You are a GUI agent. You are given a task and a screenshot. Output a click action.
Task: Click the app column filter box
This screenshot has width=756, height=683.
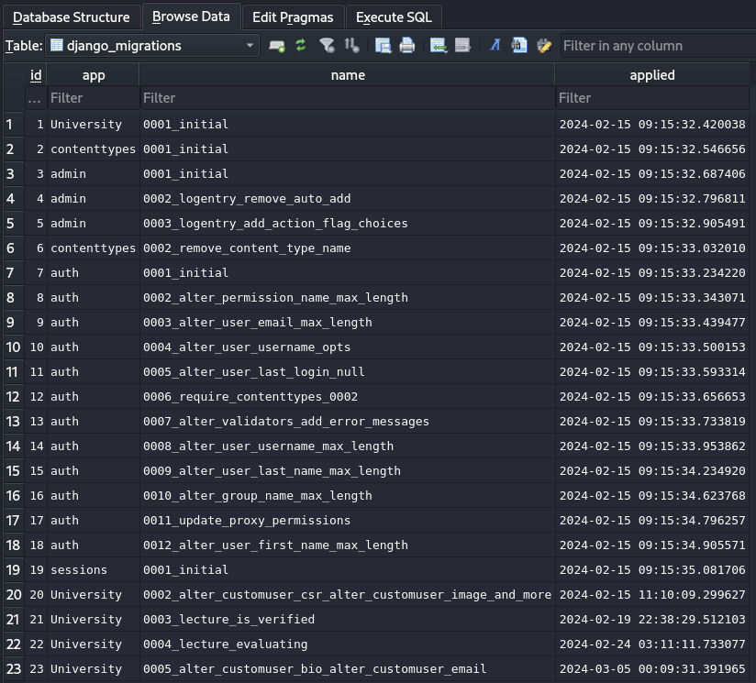point(94,98)
